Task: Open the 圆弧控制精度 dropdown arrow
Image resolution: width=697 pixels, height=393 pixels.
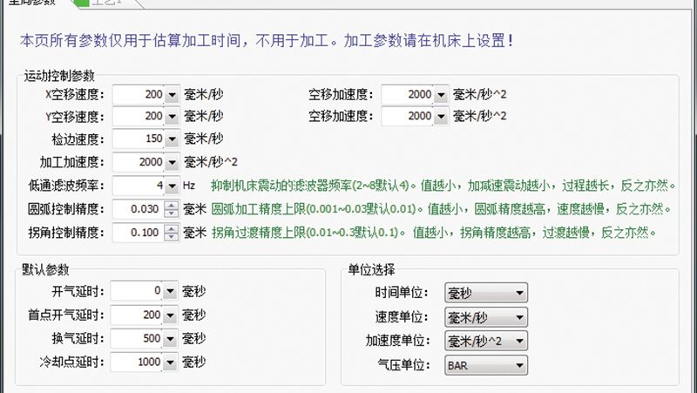Action: [x=173, y=210]
